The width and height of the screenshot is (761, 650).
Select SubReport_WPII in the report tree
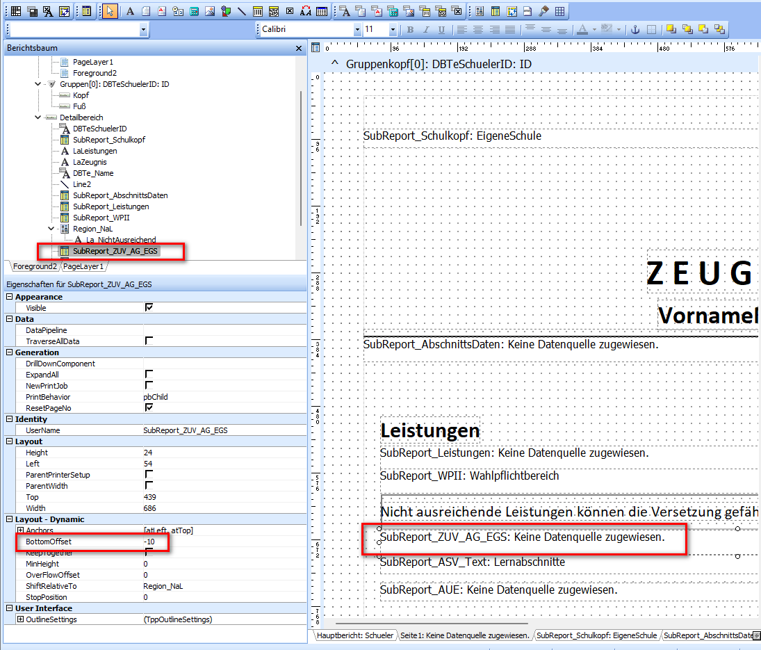[101, 218]
